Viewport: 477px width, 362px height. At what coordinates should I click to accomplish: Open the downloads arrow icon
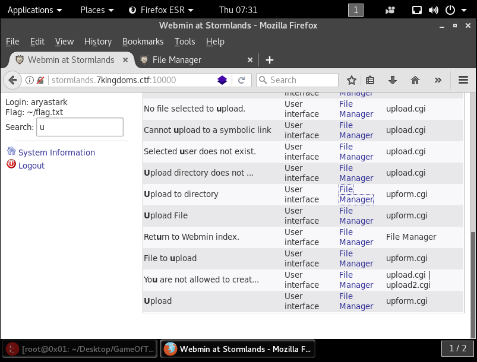[x=393, y=80]
